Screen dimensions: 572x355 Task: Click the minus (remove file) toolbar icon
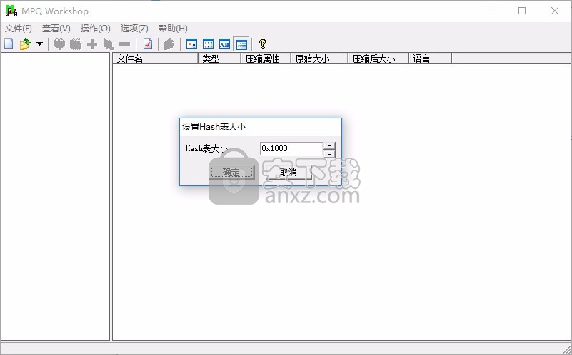124,44
